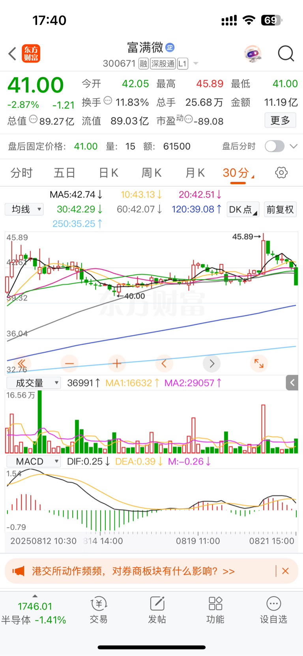The image size is (303, 656).
Task: Jump to earliest candles double-arrow
Action: [x=22, y=363]
